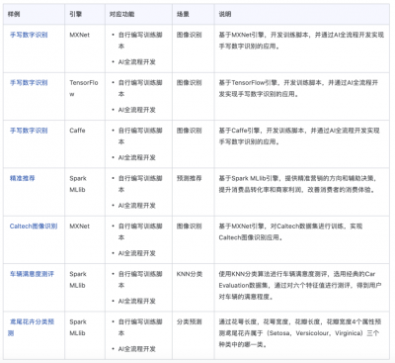395x363 pixels.
Task: Click the 样例 column header
Action: [x=14, y=14]
